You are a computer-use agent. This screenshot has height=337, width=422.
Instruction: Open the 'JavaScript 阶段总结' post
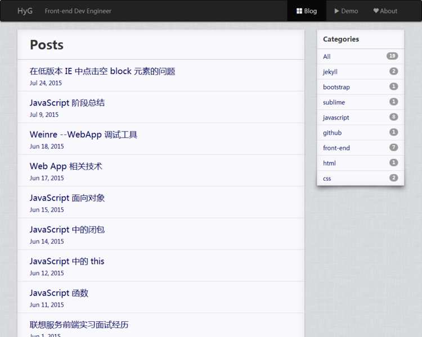[67, 103]
